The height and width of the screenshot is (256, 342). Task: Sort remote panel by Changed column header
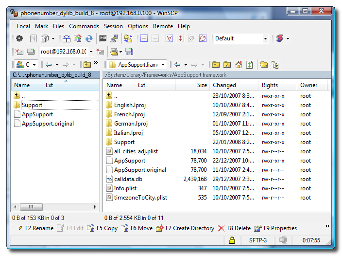234,85
